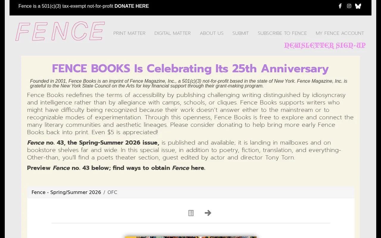Open the ABOUT US menu

pyautogui.click(x=212, y=33)
